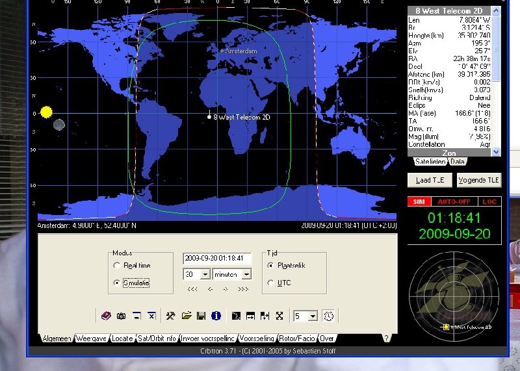
Task: Click the Eclips row showing Nee
Action: point(449,105)
